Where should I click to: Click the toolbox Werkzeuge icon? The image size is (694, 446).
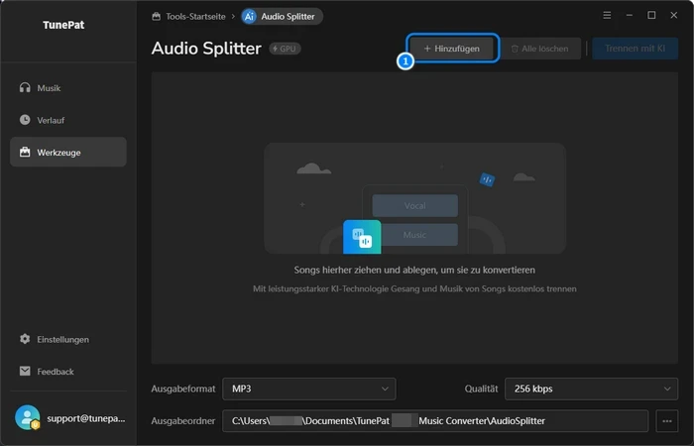click(x=25, y=152)
